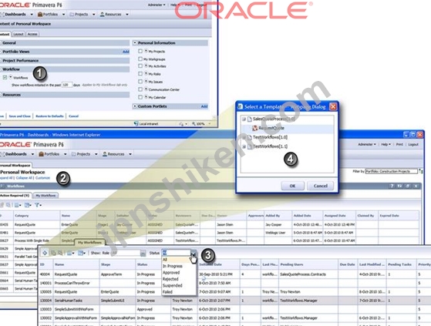The image size is (431, 326).
Task: Select SerialHumanTasks row 130004
Action: coord(234,301)
